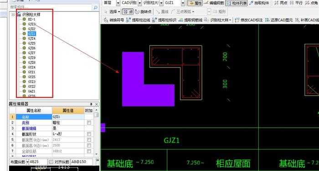Image resolution: width=319 pixels, height=171 pixels.
Task: Click the 对齐纵筋 align rebar button
Action: pos(59,162)
